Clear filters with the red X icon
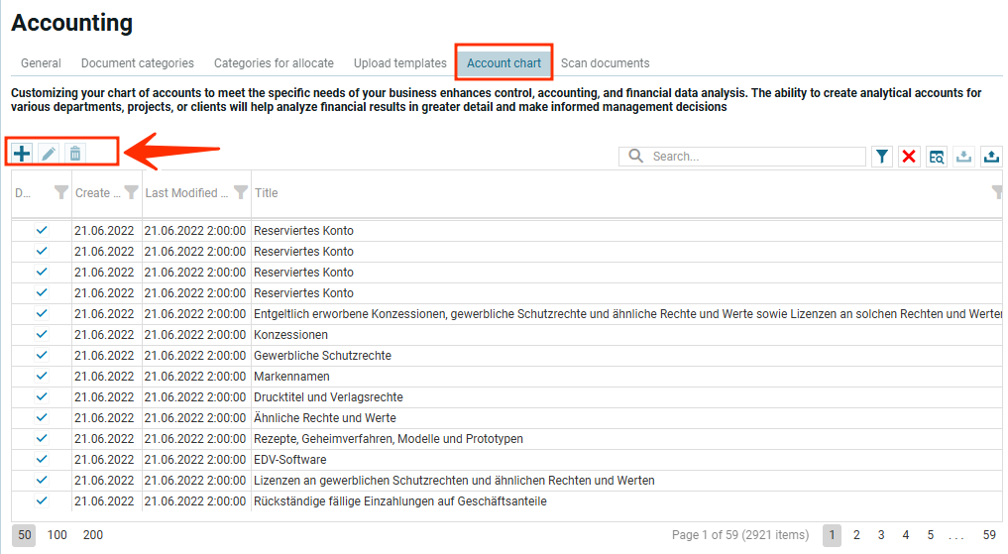Screen dimensions: 1008x554 pyautogui.click(x=909, y=157)
